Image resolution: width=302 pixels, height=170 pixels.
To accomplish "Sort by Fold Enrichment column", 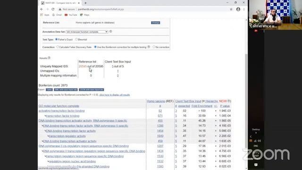I will click(202, 106).
